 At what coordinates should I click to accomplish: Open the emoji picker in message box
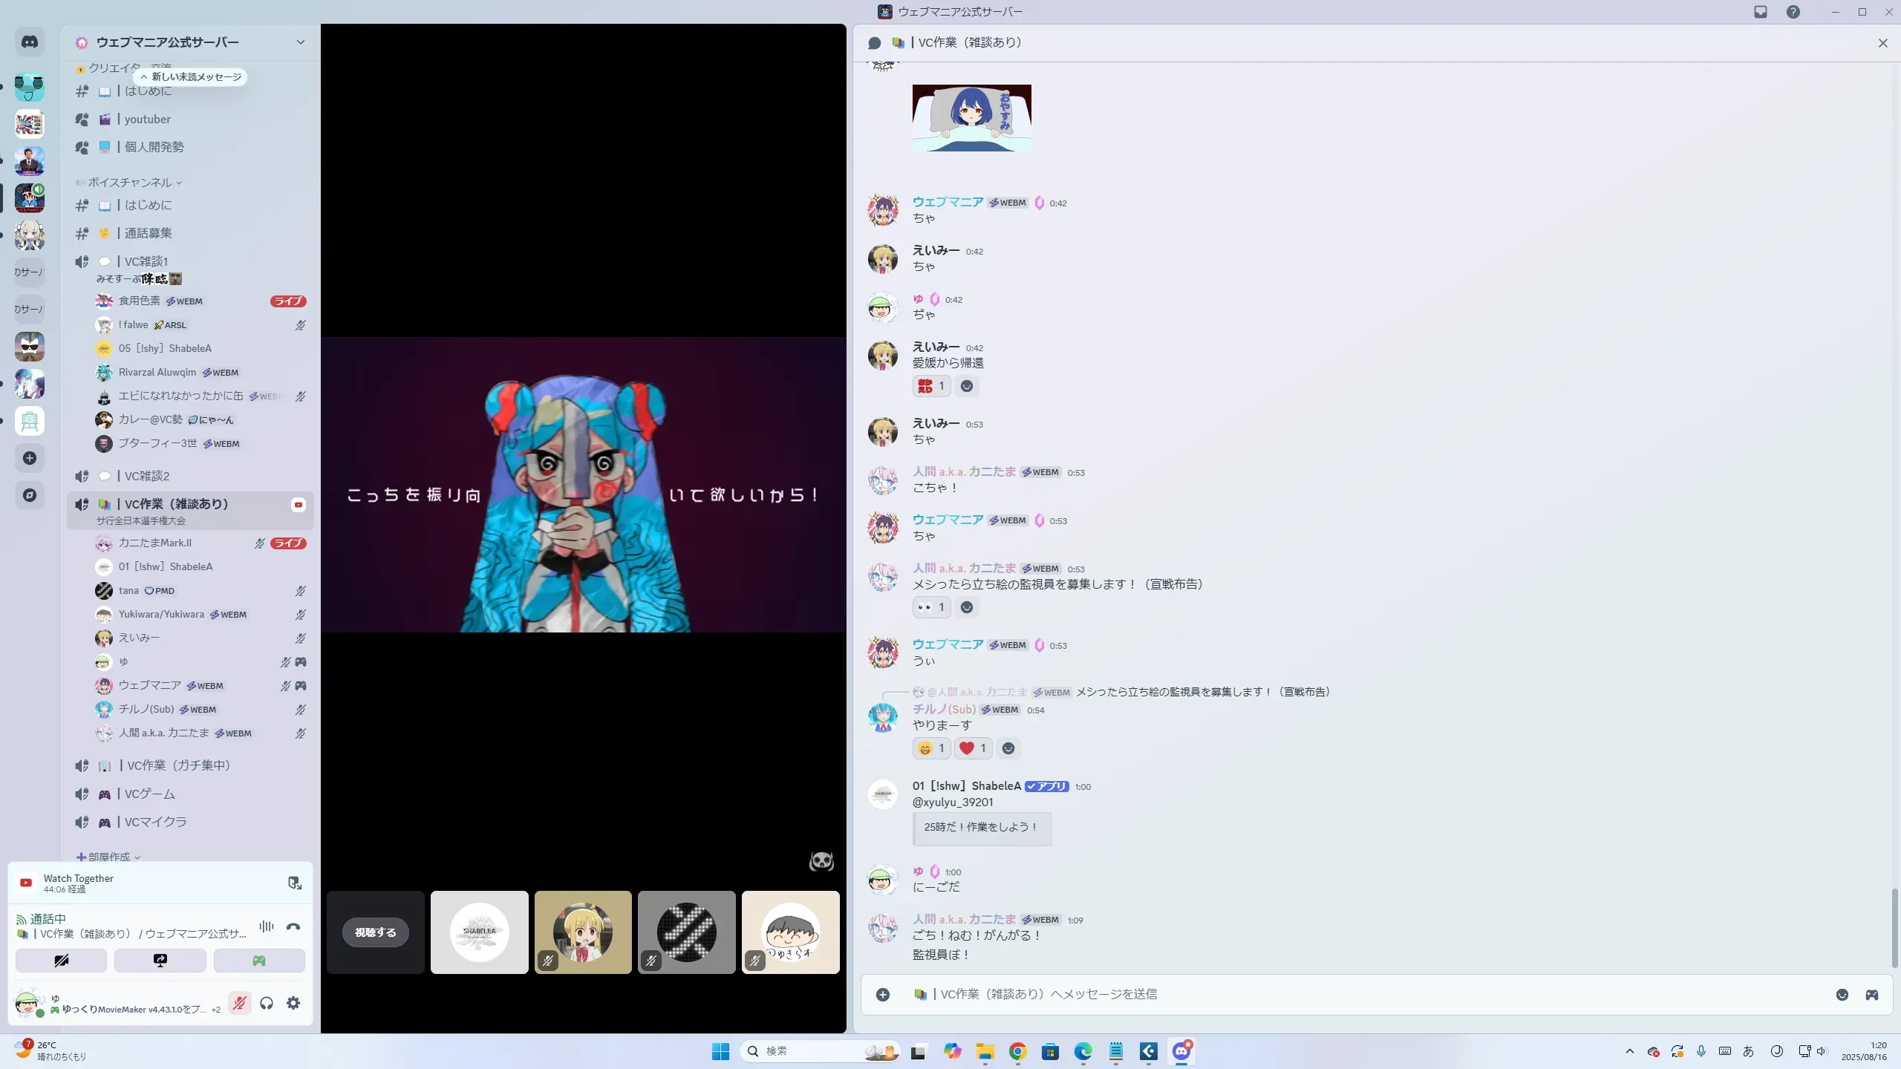pos(1842,995)
